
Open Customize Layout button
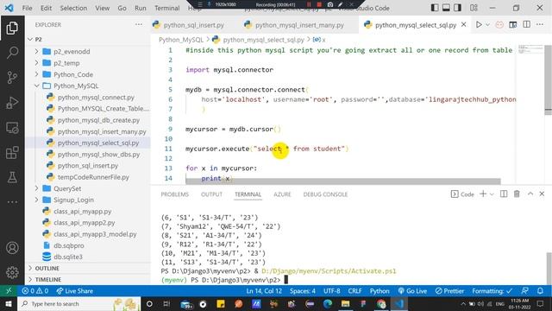[474, 8]
